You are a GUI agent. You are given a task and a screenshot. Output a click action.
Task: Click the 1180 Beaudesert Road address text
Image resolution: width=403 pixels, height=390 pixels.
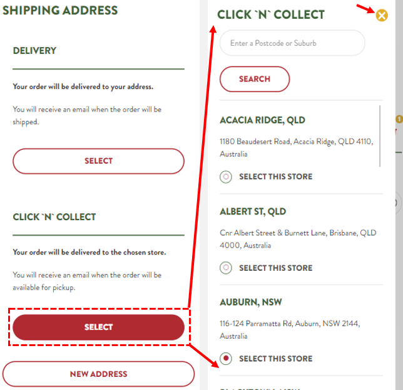coord(297,148)
